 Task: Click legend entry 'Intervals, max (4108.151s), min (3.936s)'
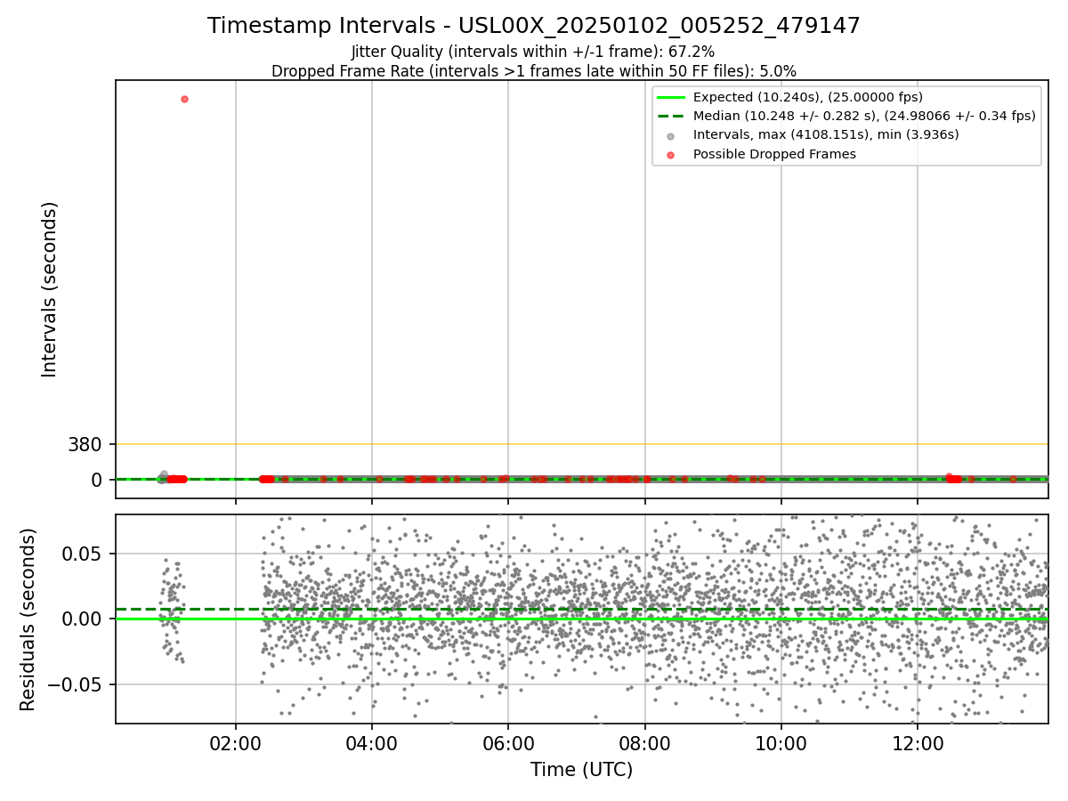(826, 134)
